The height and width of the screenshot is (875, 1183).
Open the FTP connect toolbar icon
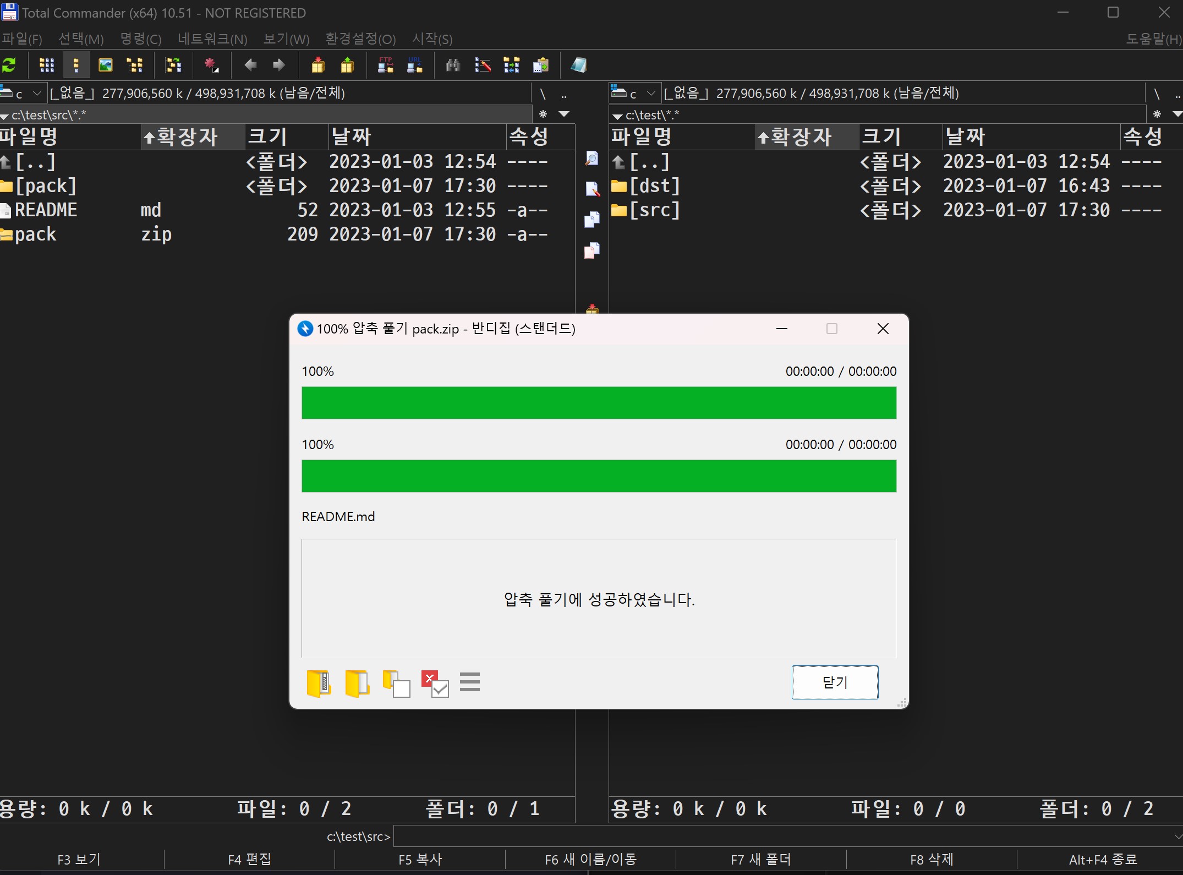click(385, 65)
